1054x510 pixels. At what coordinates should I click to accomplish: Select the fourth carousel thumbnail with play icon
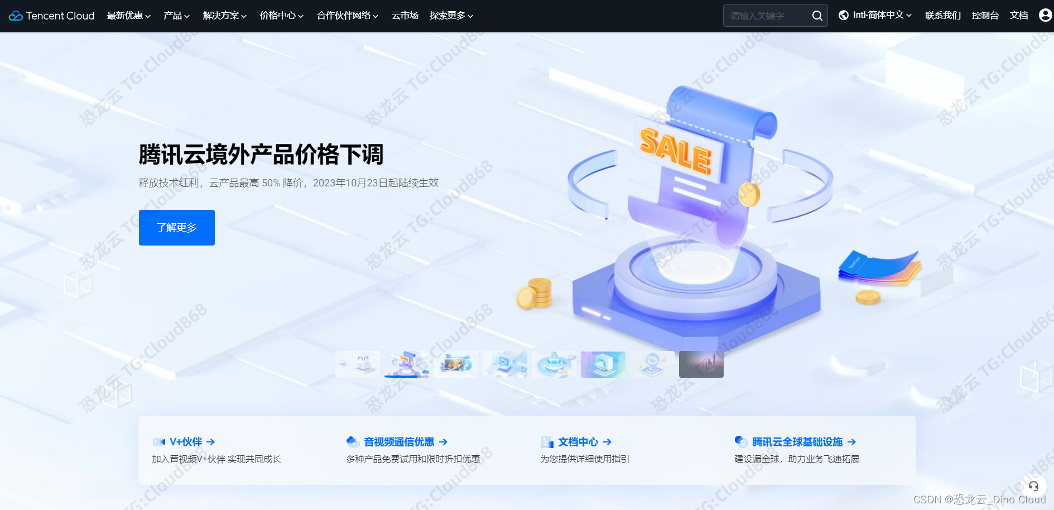pos(505,364)
